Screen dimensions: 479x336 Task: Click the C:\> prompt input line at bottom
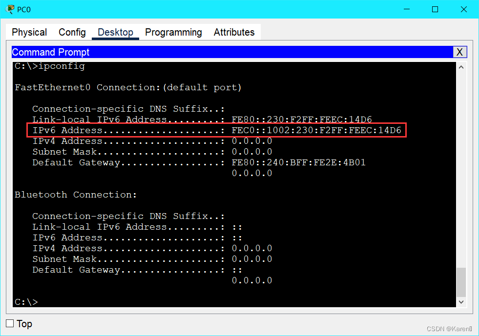[26, 302]
